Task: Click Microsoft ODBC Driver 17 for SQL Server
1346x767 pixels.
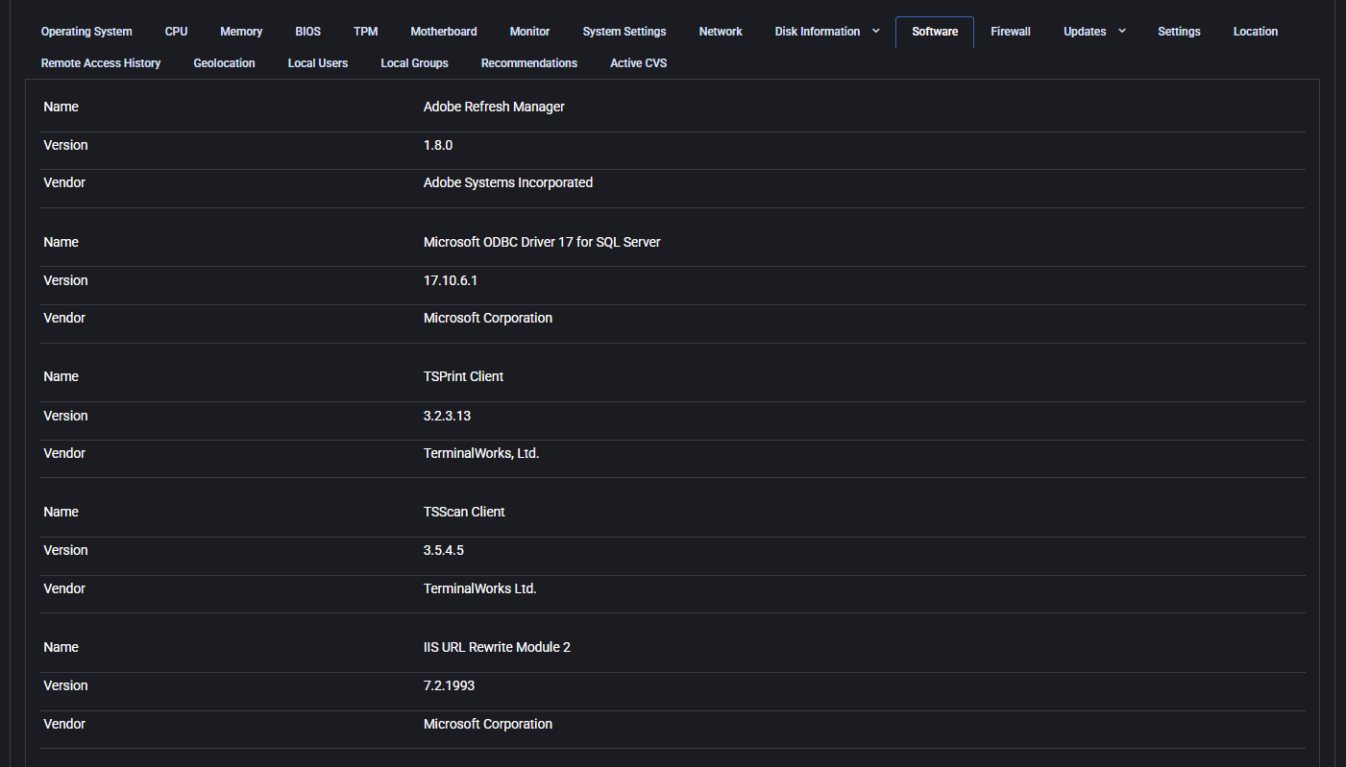Action: 542,243
